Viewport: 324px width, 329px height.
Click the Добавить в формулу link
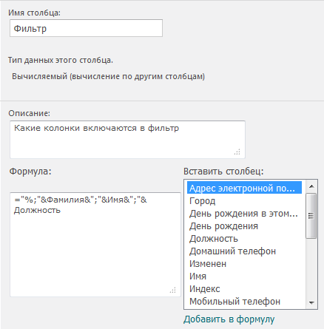[229, 319]
